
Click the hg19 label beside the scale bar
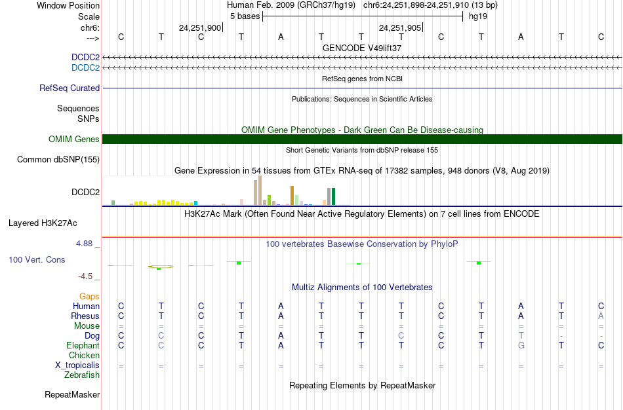click(478, 16)
